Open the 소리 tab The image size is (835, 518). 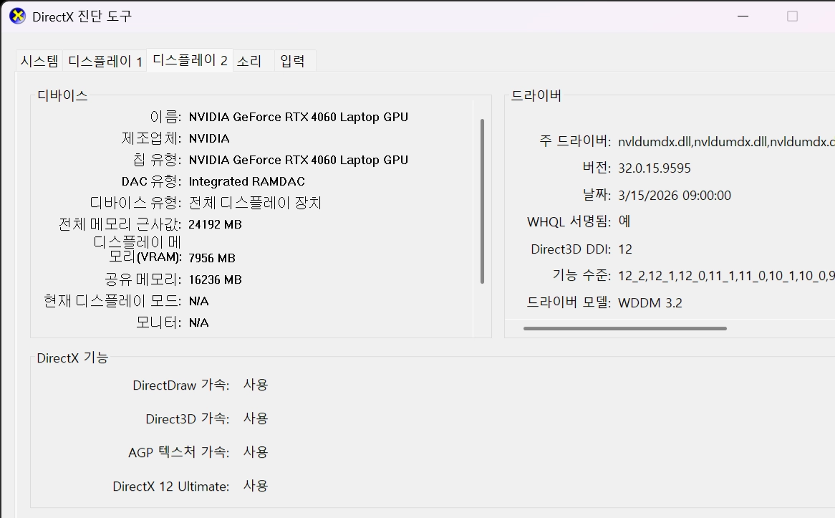tap(254, 61)
